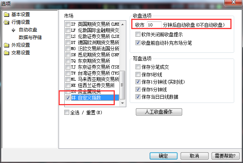Select 自动收盘 in the settings tree
Screen dimensions: 243x163
click(28, 30)
